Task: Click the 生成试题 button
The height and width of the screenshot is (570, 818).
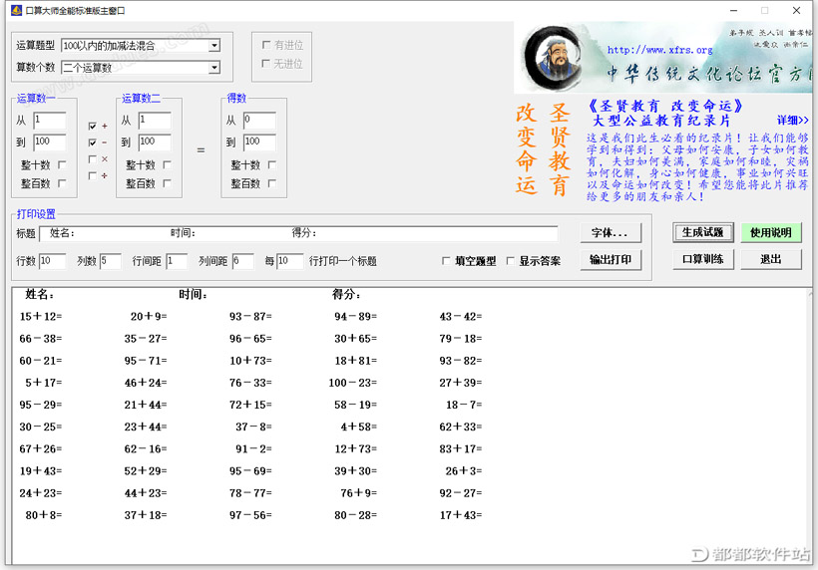Action: 702,232
